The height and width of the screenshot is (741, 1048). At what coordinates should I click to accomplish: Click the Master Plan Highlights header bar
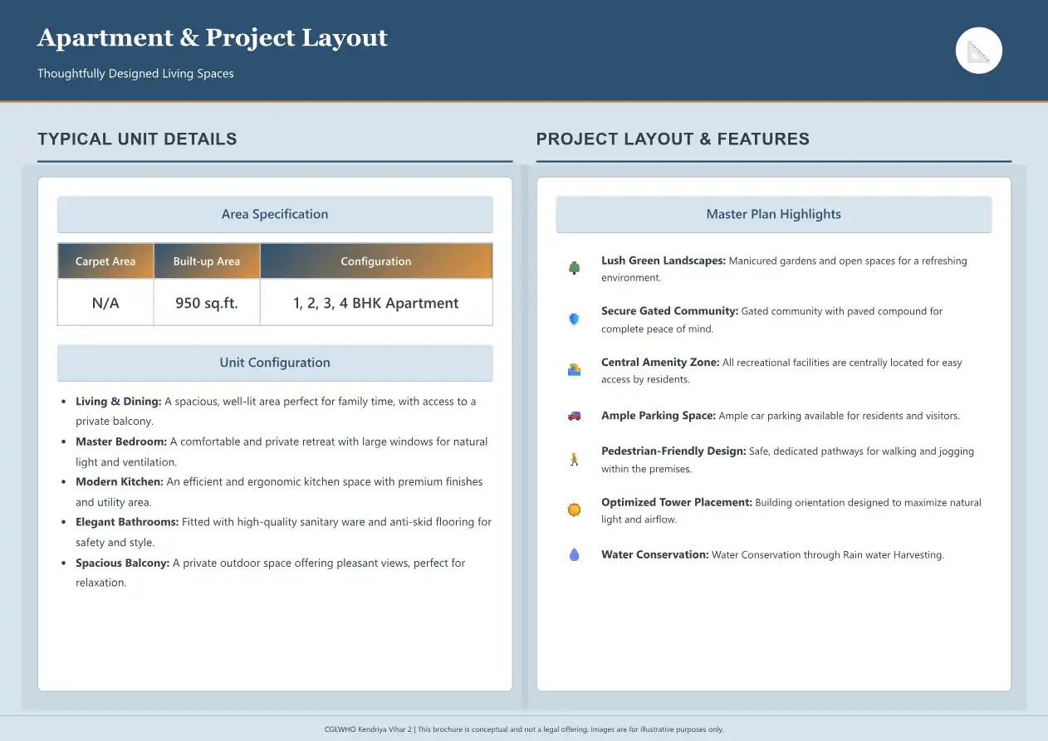pyautogui.click(x=773, y=214)
